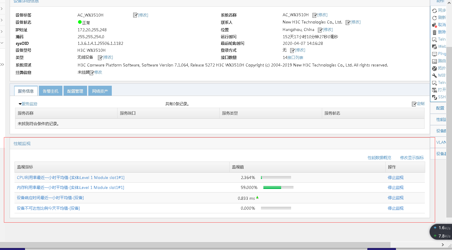The width and height of the screenshot is (452, 250).
Task: Click the sysOID value 1.3.6.1.4.1.25506.1.1182
Action: pyautogui.click(x=100, y=43)
